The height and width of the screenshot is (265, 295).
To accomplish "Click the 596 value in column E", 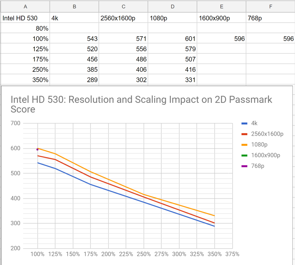I will 222,38.
